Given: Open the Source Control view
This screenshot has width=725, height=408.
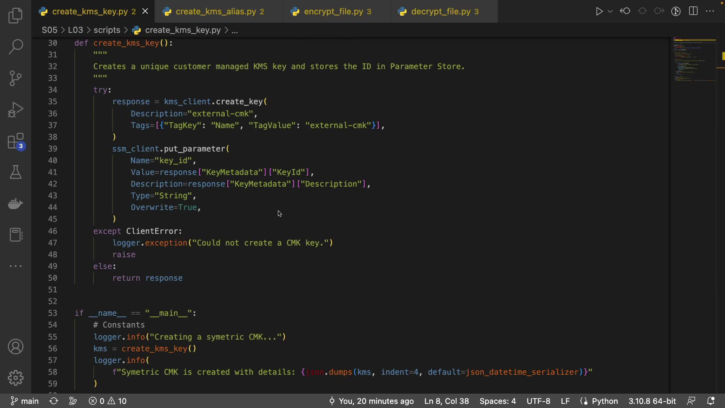Looking at the screenshot, I should pos(15,78).
